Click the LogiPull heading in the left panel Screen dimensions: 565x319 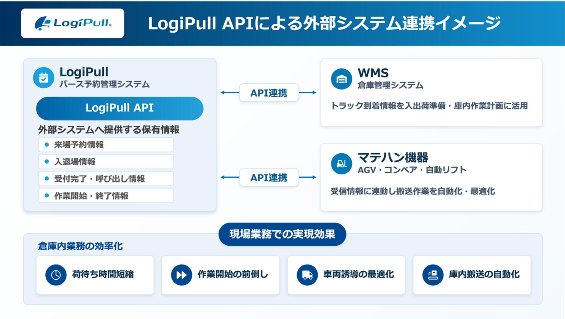(x=84, y=72)
